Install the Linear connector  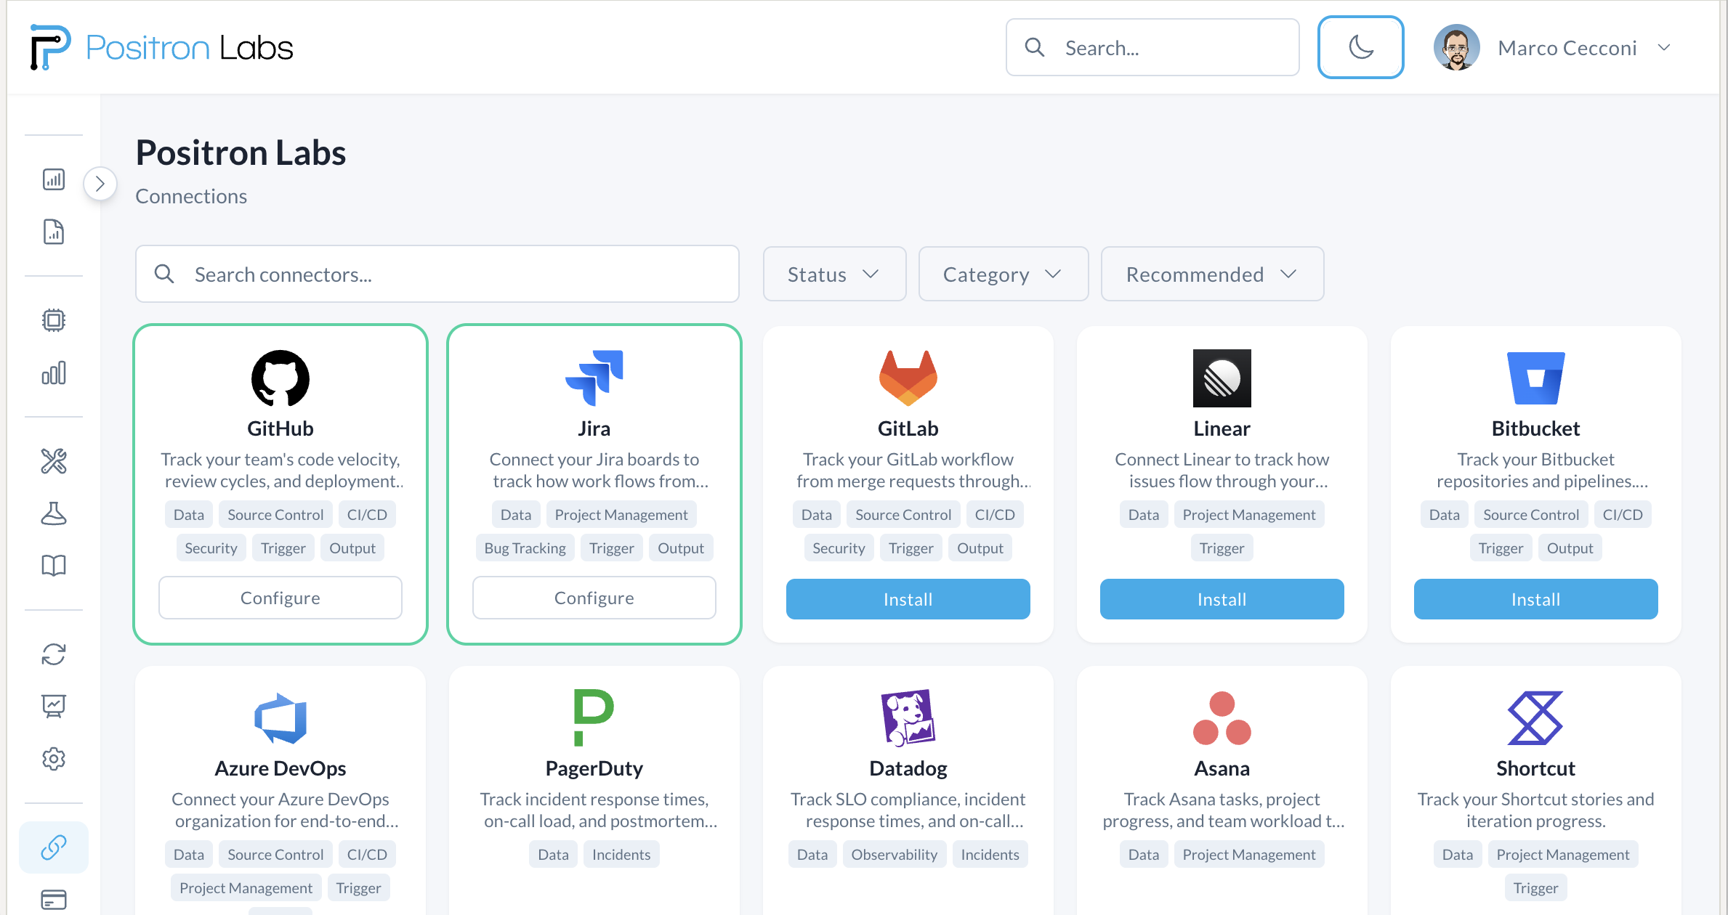point(1222,598)
